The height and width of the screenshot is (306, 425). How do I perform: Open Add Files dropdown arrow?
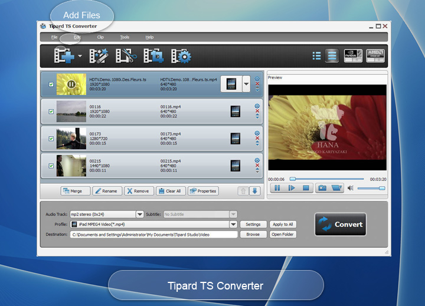click(80, 56)
